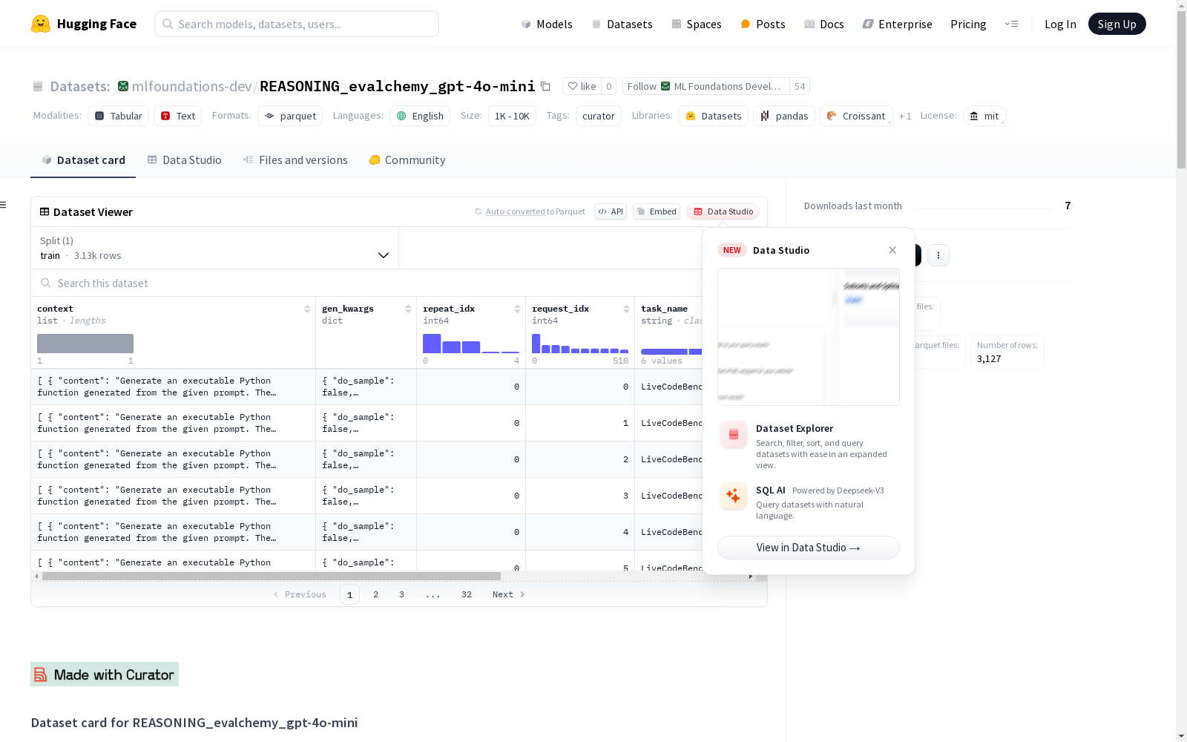Click the Next page button
1187x742 pixels.
(x=509, y=594)
